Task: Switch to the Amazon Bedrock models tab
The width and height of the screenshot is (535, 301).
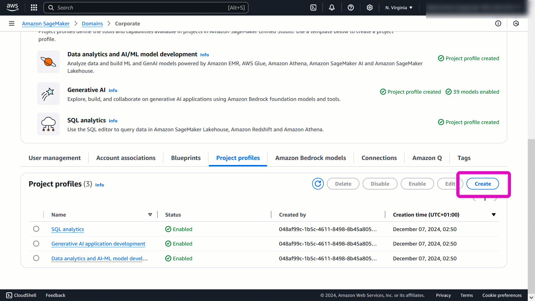Action: [x=310, y=158]
